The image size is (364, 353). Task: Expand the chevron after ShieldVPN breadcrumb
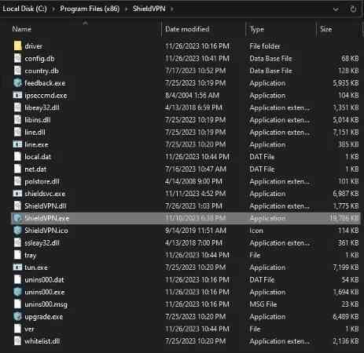172,9
